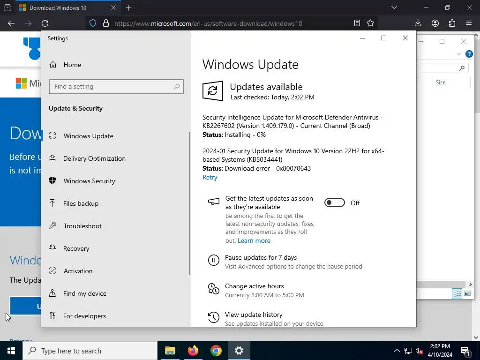480x360 pixels.
Task: Click Explorer horizontal scrollbar right arrow
Action: (471, 284)
